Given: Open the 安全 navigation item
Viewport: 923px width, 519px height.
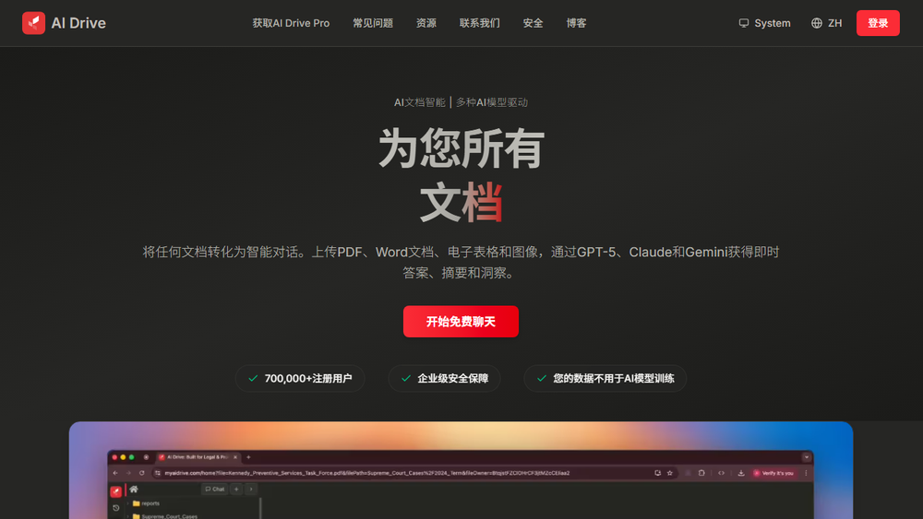Looking at the screenshot, I should [533, 23].
